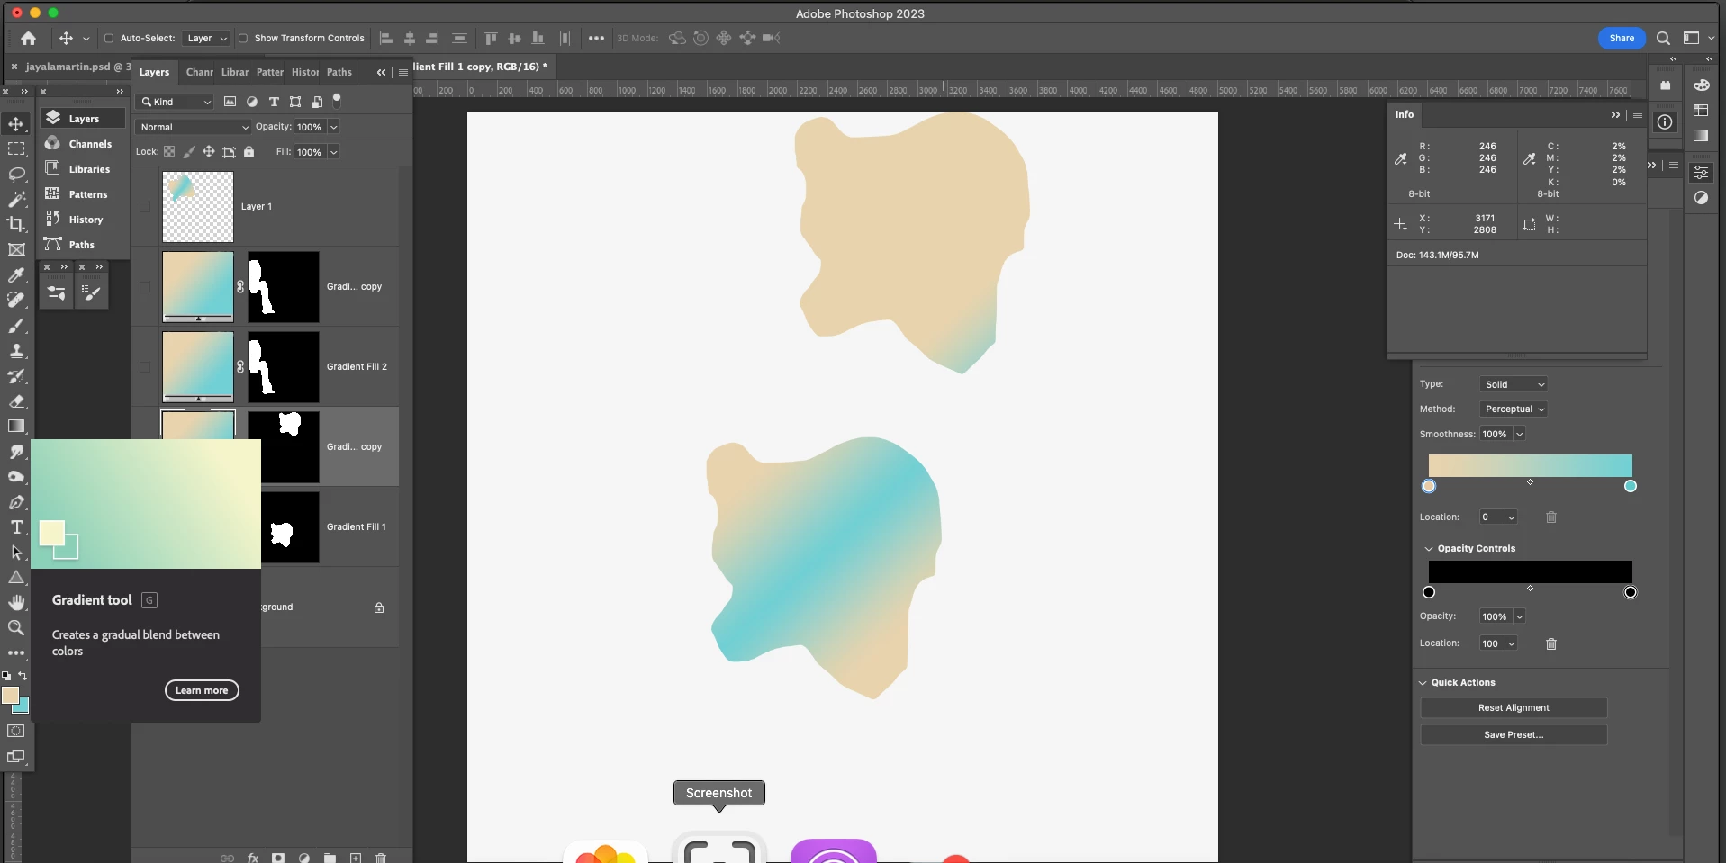1726x863 pixels.
Task: Enable Show Transform Controls checkbox
Action: coord(243,39)
